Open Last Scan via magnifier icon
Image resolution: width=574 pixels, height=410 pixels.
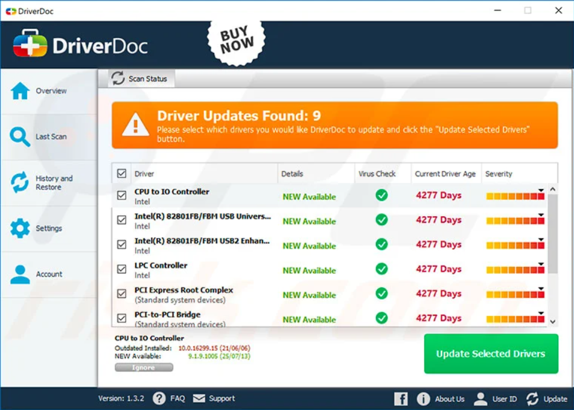[x=20, y=137]
